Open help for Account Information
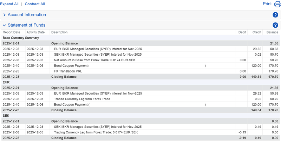This screenshot has height=146, width=281. click(275, 15)
